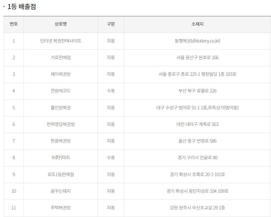Click 자동 in the 주택복권방 row
This screenshot has height=217, width=271.
(111, 208)
